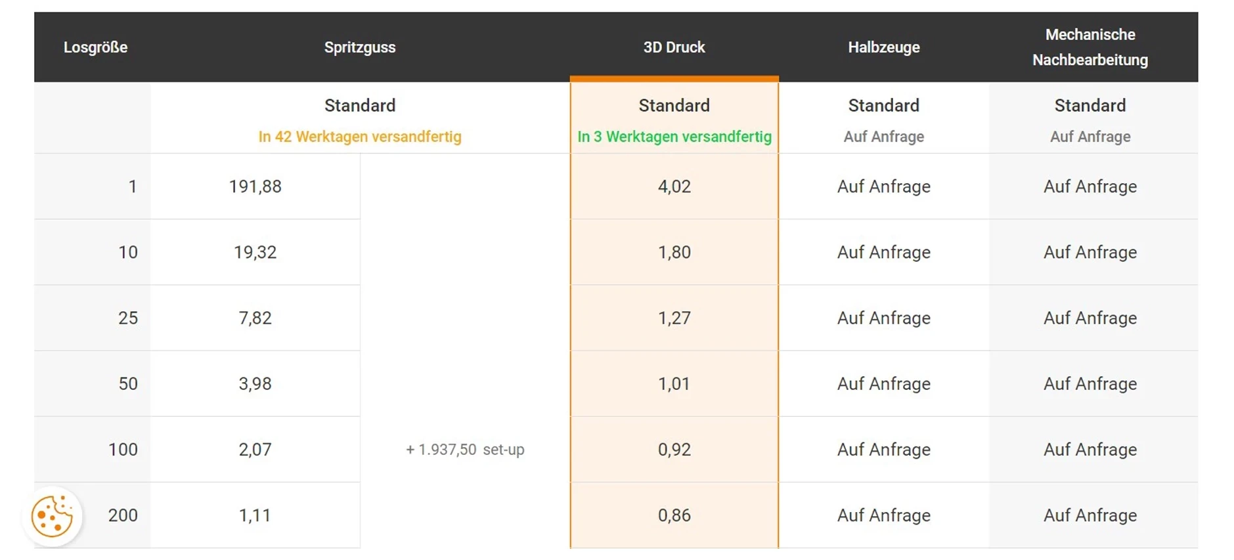Click Halbzeuge 'Auf Anfrage' in lot size 50 row
The height and width of the screenshot is (560, 1234).
coord(883,384)
